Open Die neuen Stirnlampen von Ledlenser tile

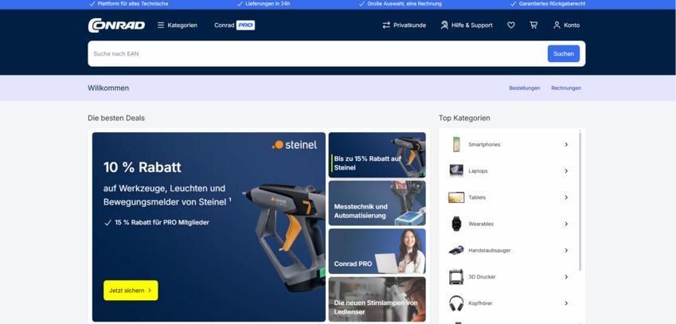(x=377, y=299)
